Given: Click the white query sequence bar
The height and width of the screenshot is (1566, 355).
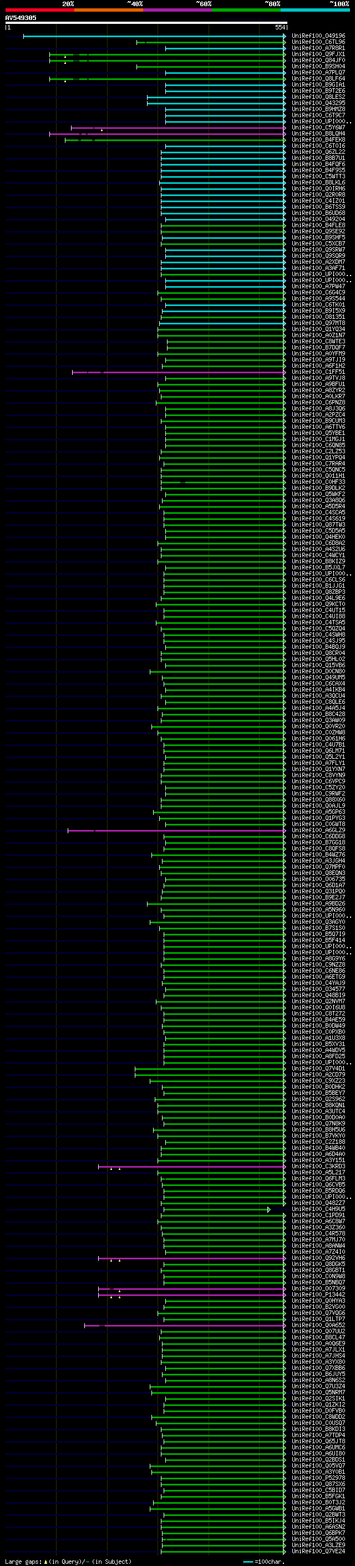Looking at the screenshot, I should pos(146,23).
